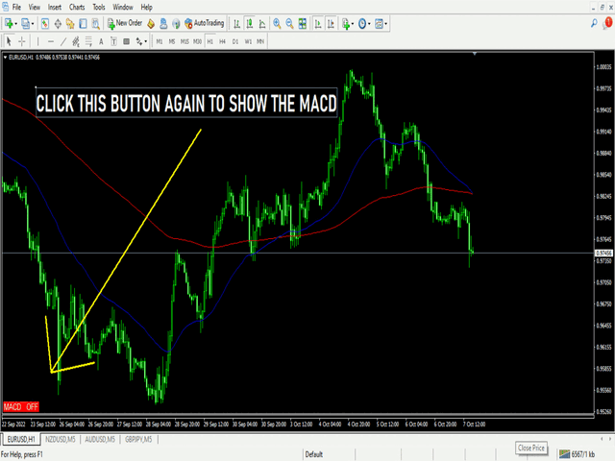This screenshot has width=615, height=461.
Task: Draw a vertical line tool
Action: [38, 41]
